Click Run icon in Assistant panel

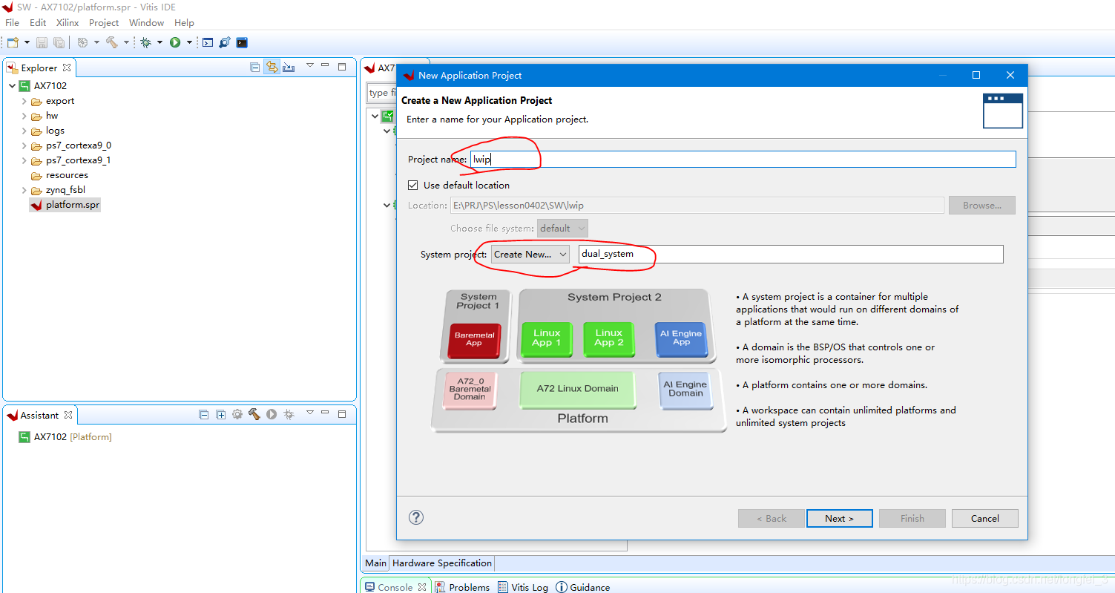(x=272, y=415)
